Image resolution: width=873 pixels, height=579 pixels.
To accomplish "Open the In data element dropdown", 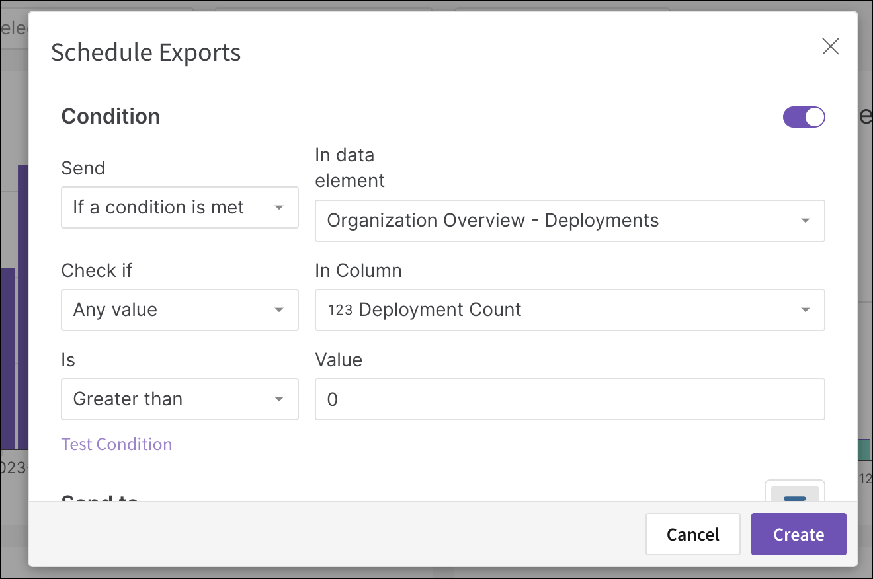I will click(x=569, y=221).
